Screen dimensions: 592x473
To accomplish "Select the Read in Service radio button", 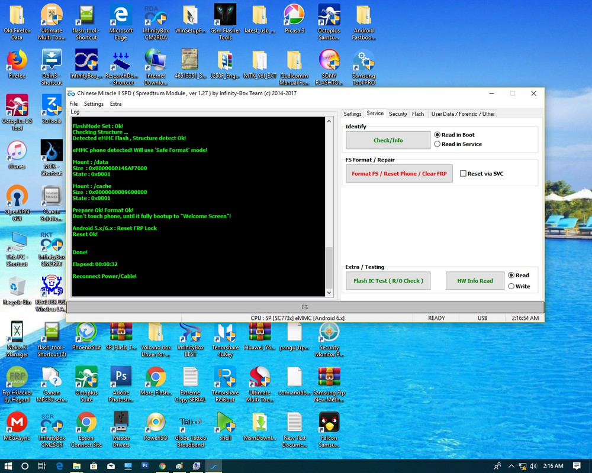I will coord(437,144).
